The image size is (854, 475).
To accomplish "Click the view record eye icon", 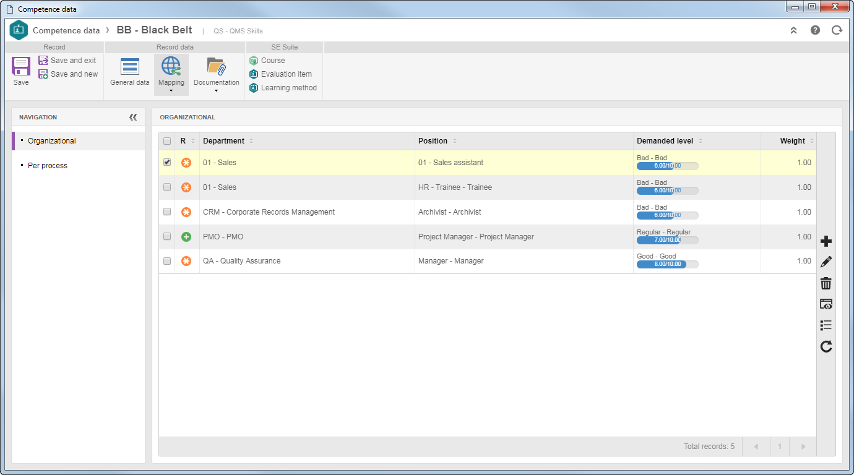I will 826,304.
